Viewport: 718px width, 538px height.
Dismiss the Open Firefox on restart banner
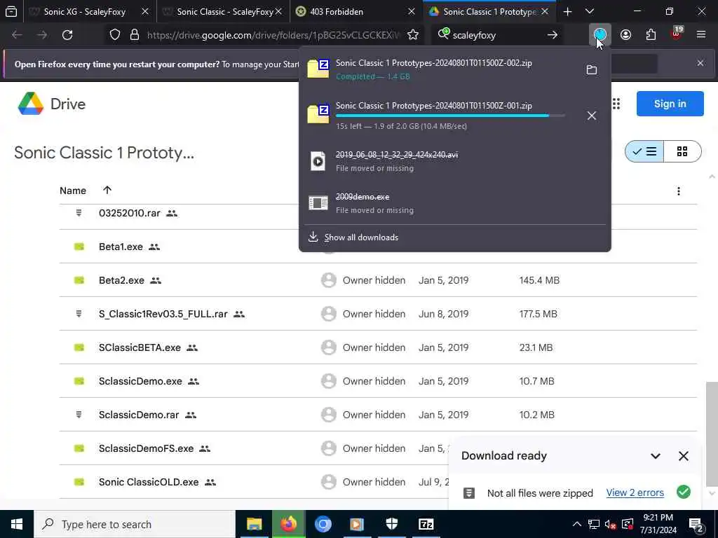pyautogui.click(x=700, y=63)
